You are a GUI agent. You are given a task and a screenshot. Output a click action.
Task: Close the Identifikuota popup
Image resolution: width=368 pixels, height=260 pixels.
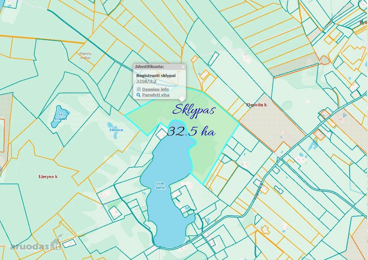[183, 67]
